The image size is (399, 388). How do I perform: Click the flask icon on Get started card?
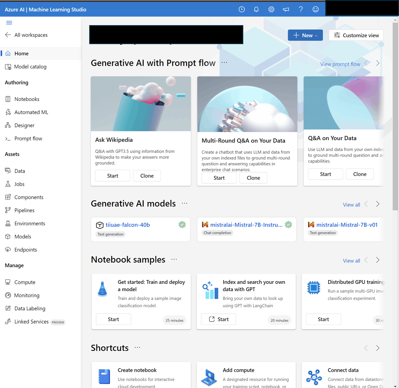[102, 289]
